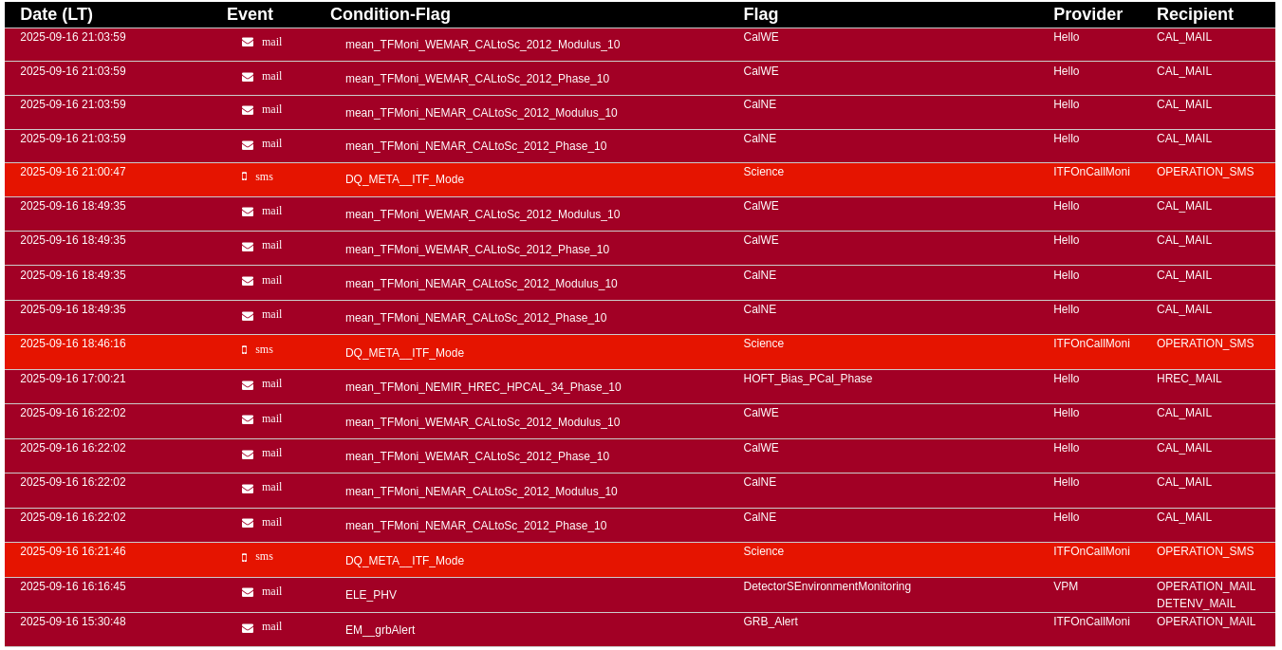Click the Recipient column header
The image size is (1282, 650).
click(1195, 14)
